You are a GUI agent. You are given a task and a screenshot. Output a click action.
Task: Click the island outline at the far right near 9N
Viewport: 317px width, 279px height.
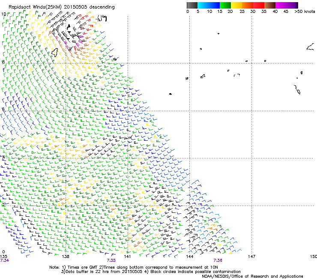point(310,47)
